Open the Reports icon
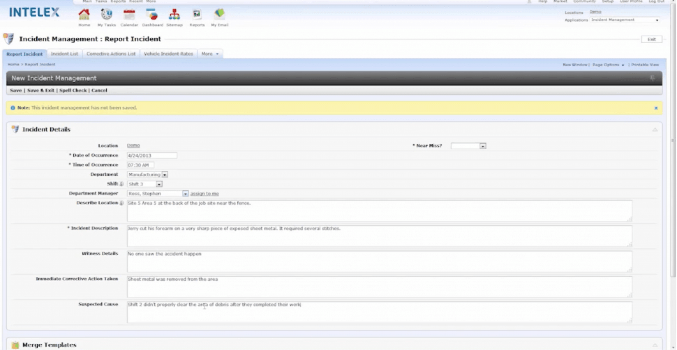 [197, 15]
